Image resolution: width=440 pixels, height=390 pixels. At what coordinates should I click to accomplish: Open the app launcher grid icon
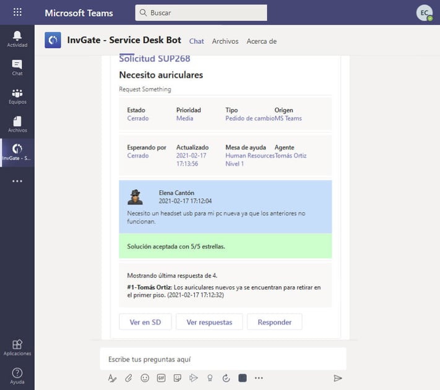(x=17, y=12)
